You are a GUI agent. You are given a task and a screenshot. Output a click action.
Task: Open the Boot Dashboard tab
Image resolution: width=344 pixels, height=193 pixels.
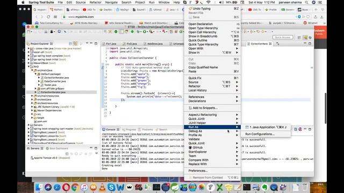[57, 149]
